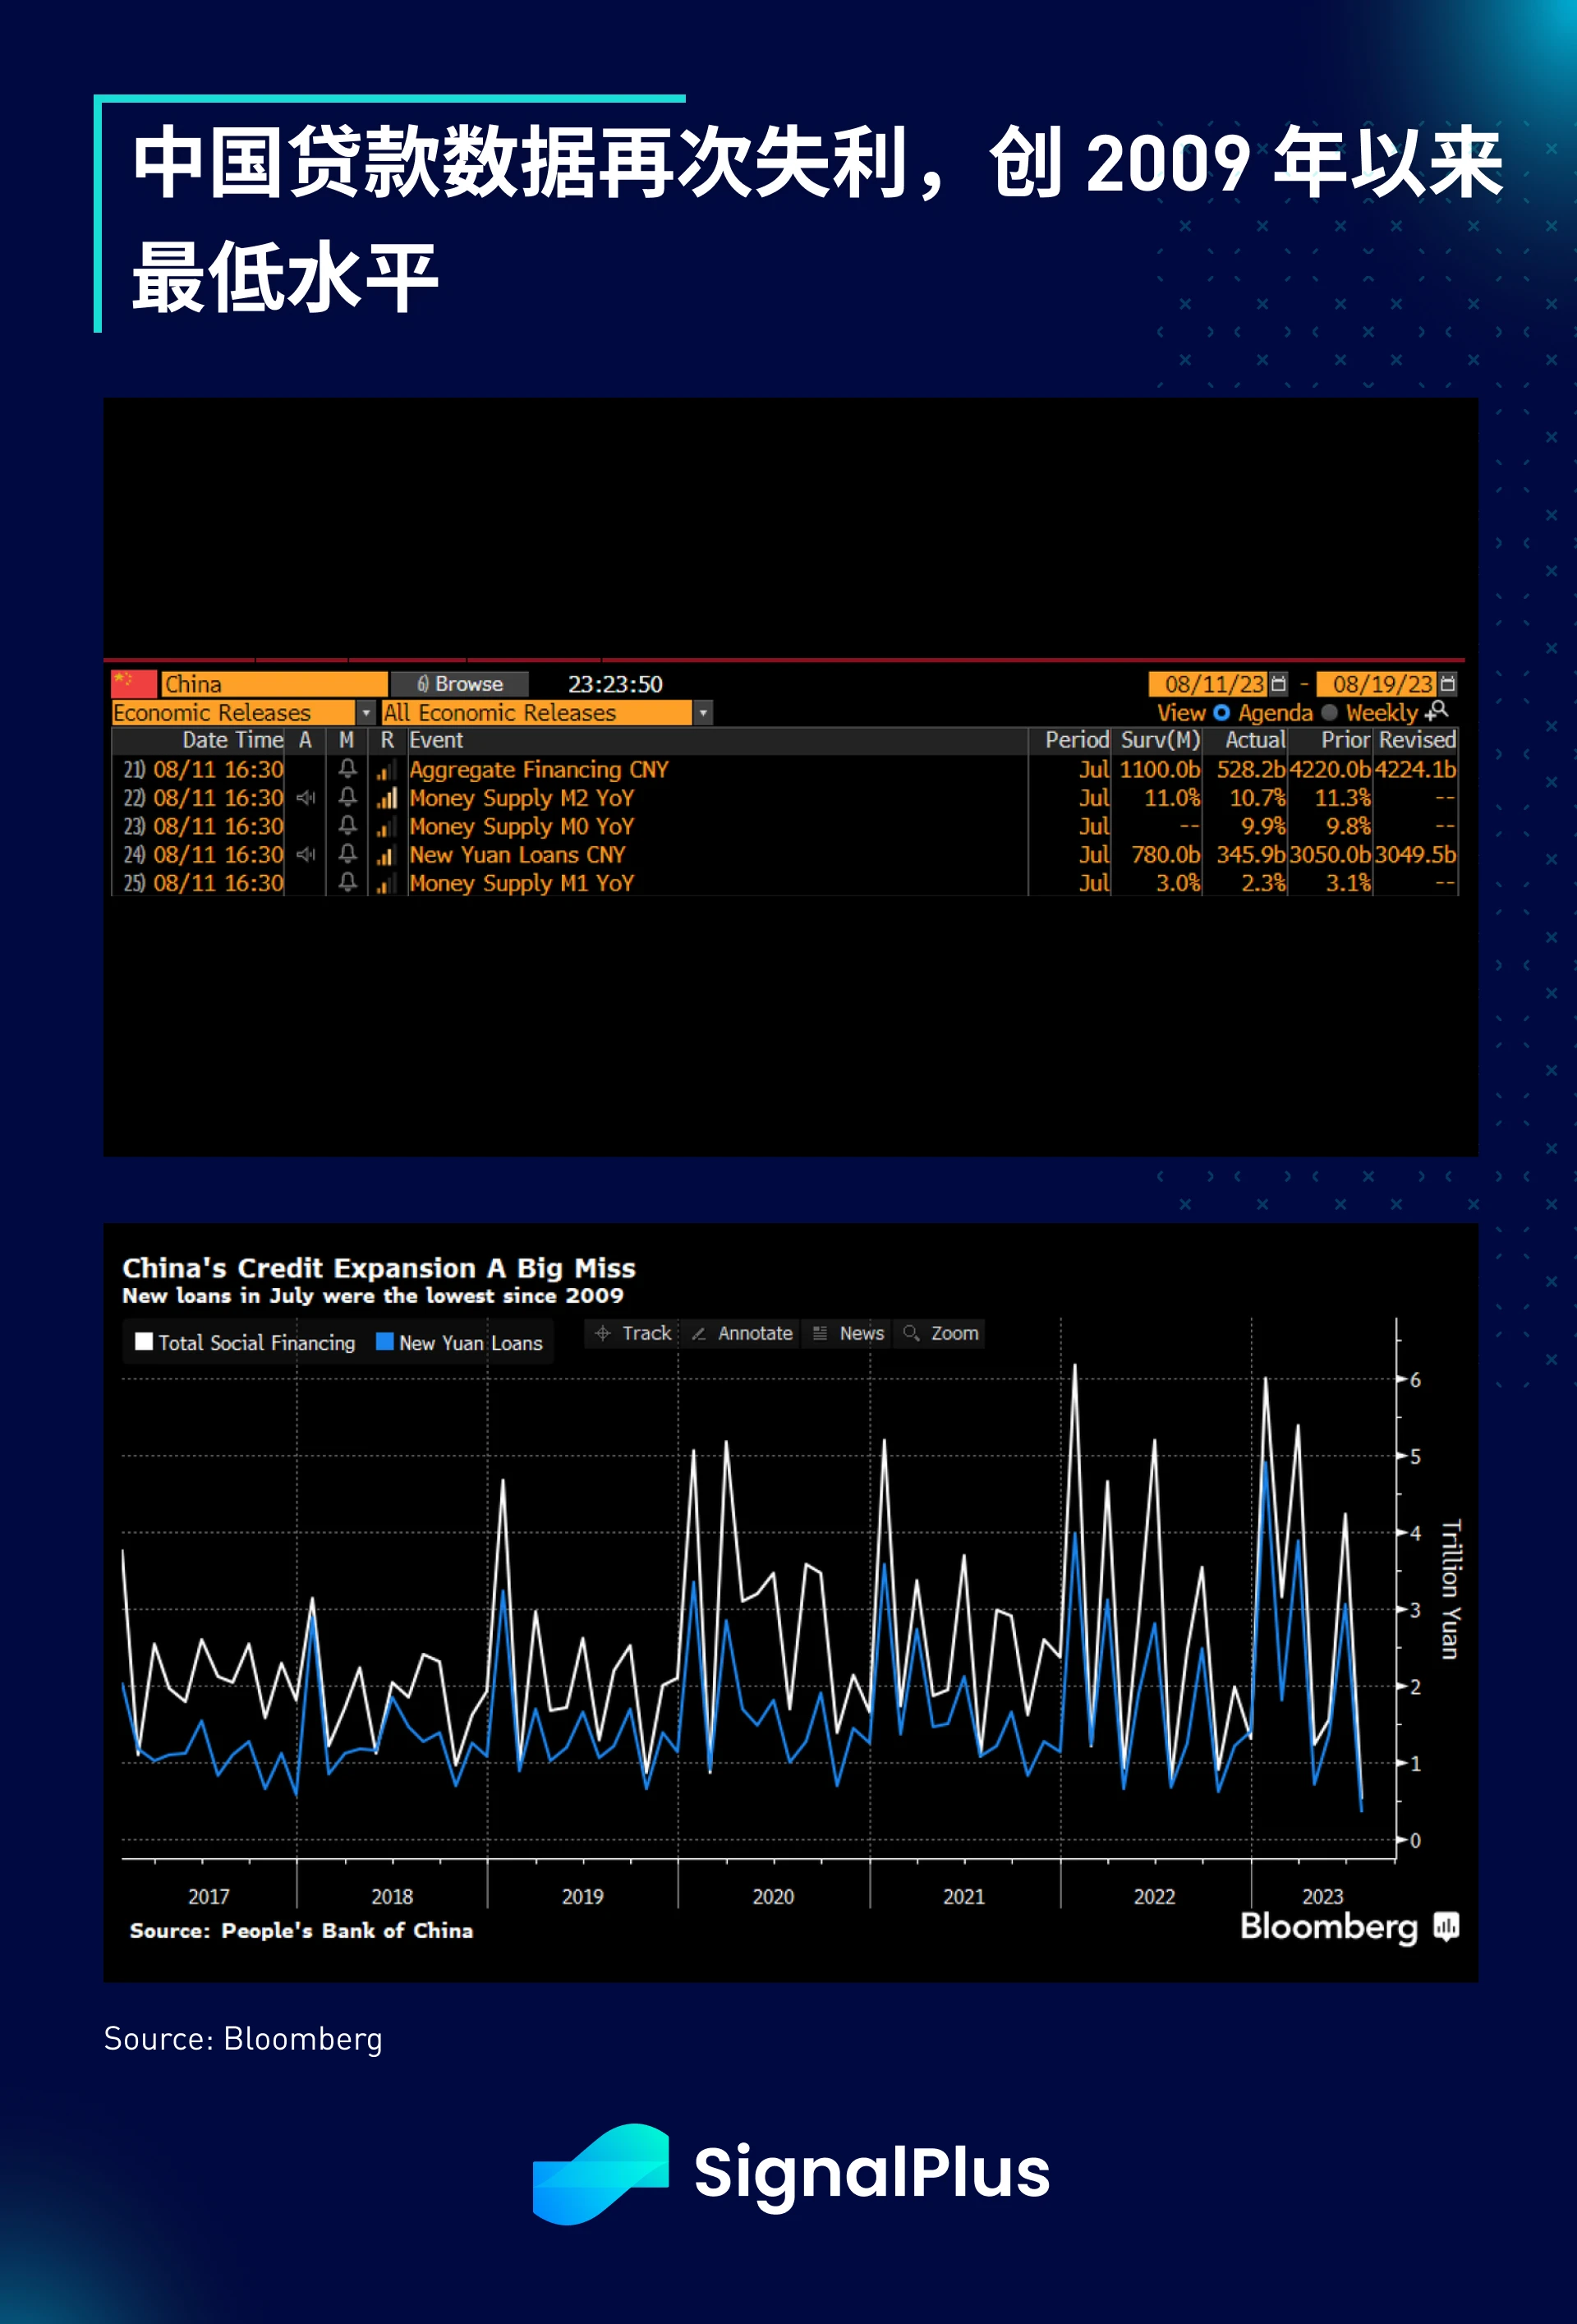The width and height of the screenshot is (1577, 2324).
Task: Expand the All Economic Releases dropdown arrow
Action: [703, 713]
